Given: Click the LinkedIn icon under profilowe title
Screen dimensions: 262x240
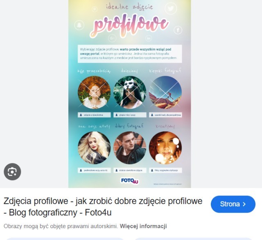Looking at the screenshot, I should point(149,38).
